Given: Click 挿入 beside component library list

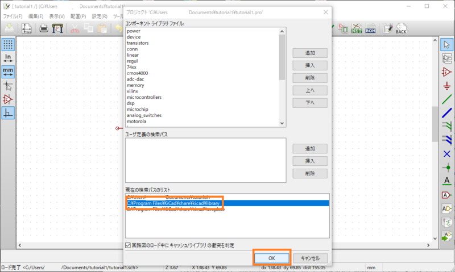Looking at the screenshot, I should (310, 65).
